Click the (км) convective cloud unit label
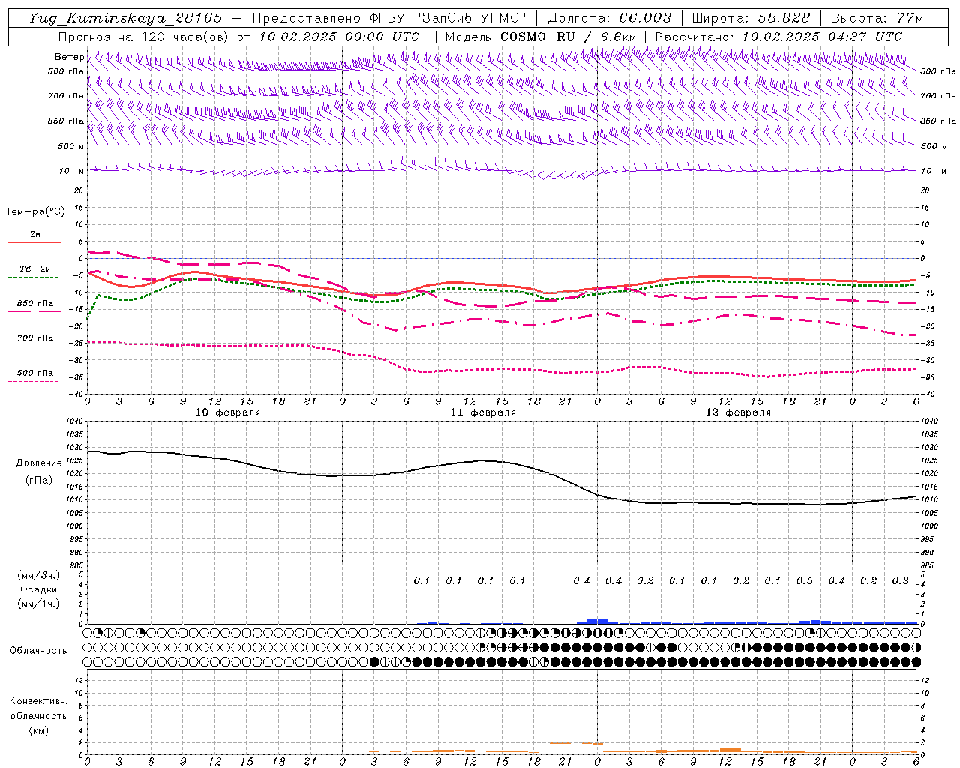The image size is (960, 768). click(38, 730)
